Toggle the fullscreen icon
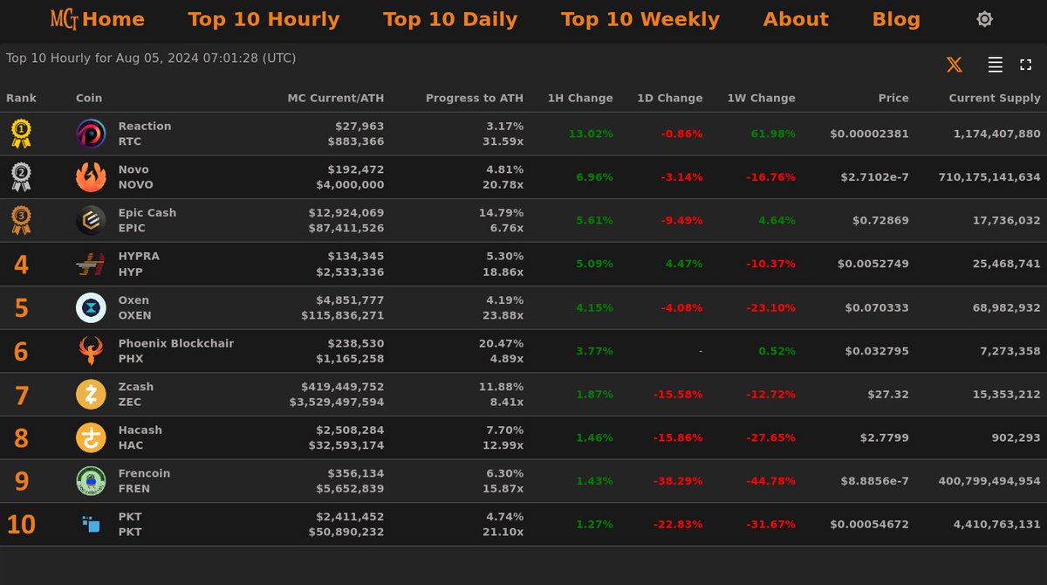This screenshot has width=1047, height=585. [x=1026, y=65]
